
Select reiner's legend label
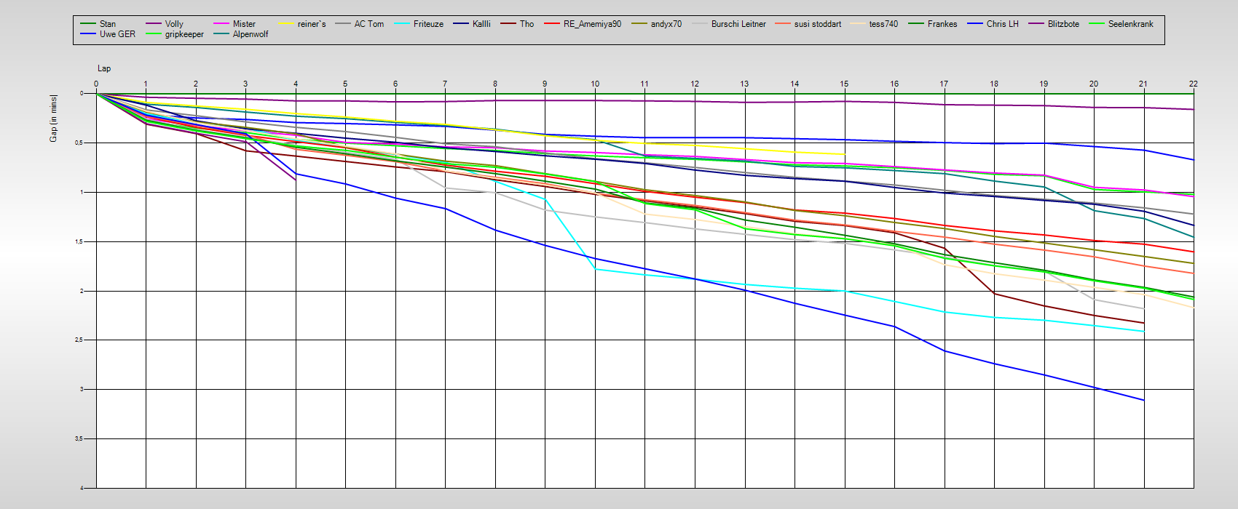pos(312,24)
